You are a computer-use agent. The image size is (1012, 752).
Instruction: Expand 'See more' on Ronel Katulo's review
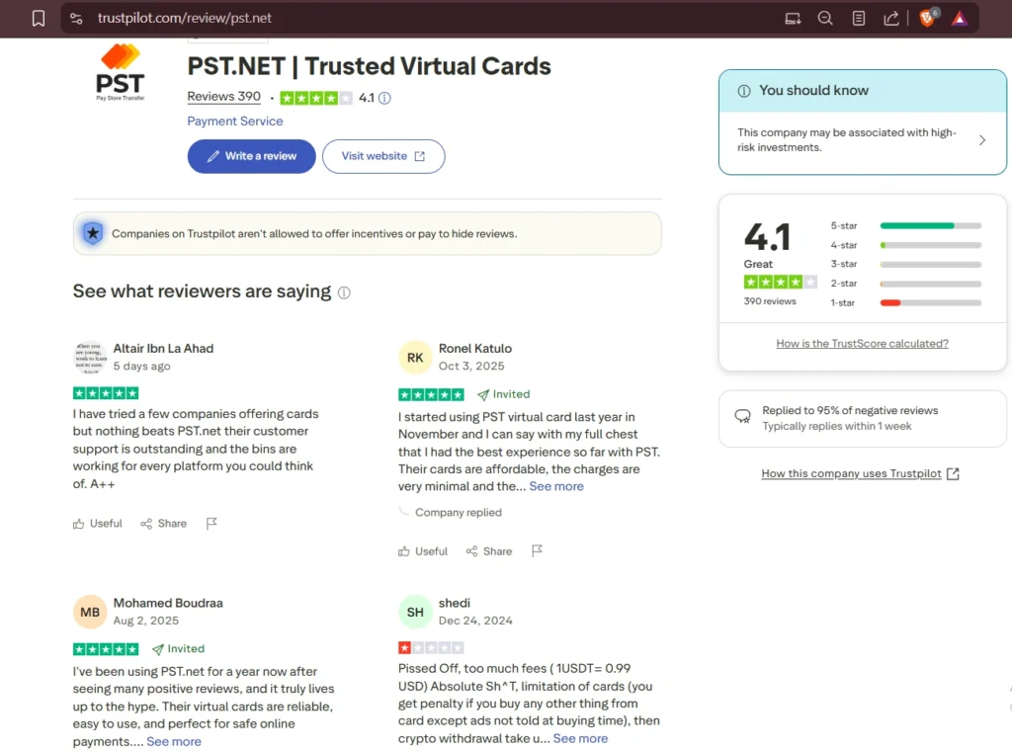[556, 486]
